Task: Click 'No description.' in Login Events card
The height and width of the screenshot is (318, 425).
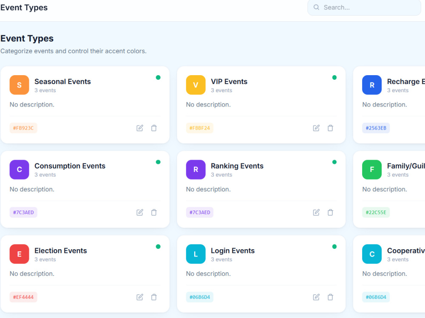Action: click(208, 273)
